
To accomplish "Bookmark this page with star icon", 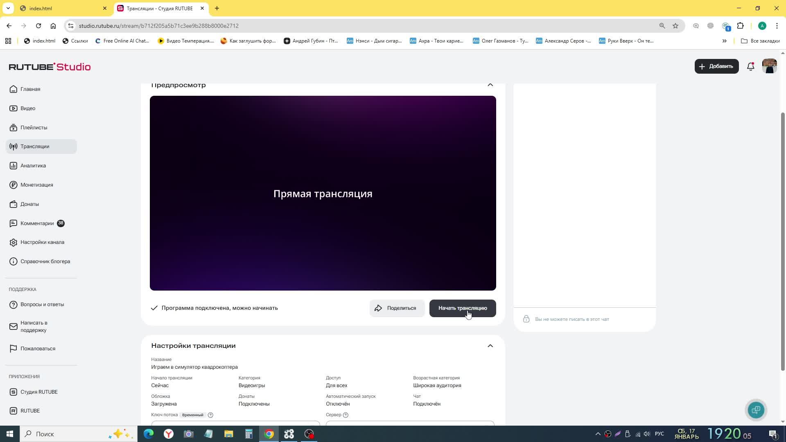I will click(x=675, y=26).
